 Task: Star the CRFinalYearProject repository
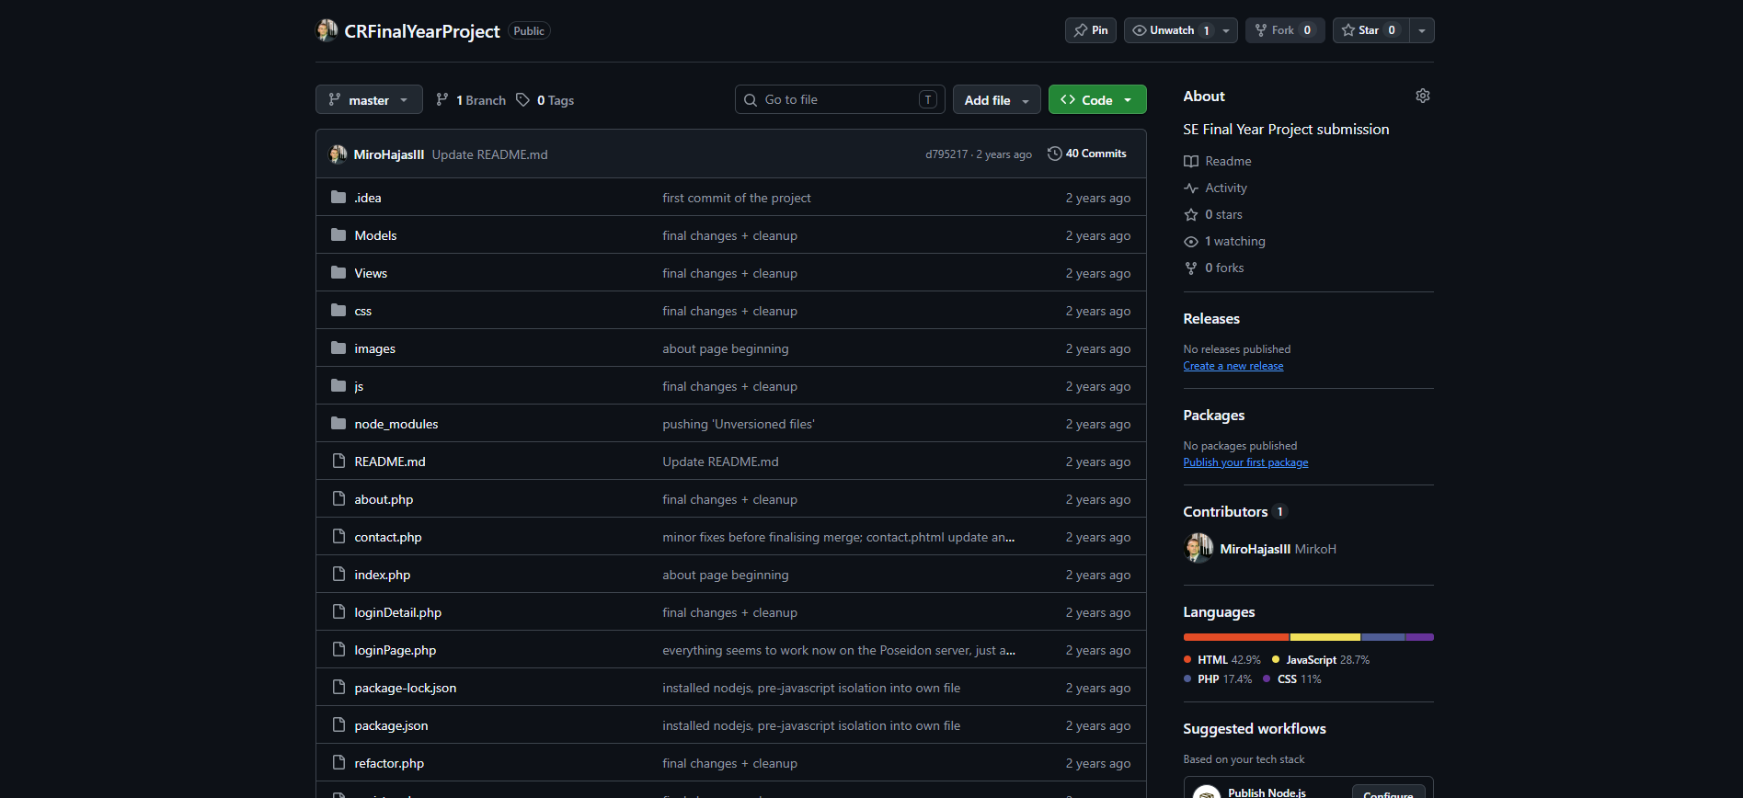point(1370,30)
